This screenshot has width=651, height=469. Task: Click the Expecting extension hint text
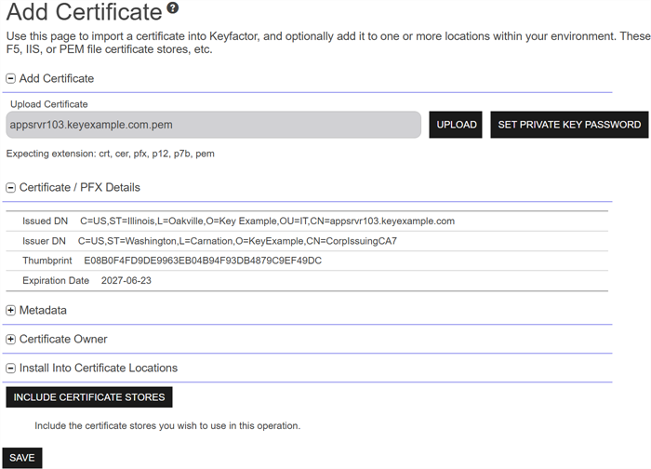[x=111, y=154]
